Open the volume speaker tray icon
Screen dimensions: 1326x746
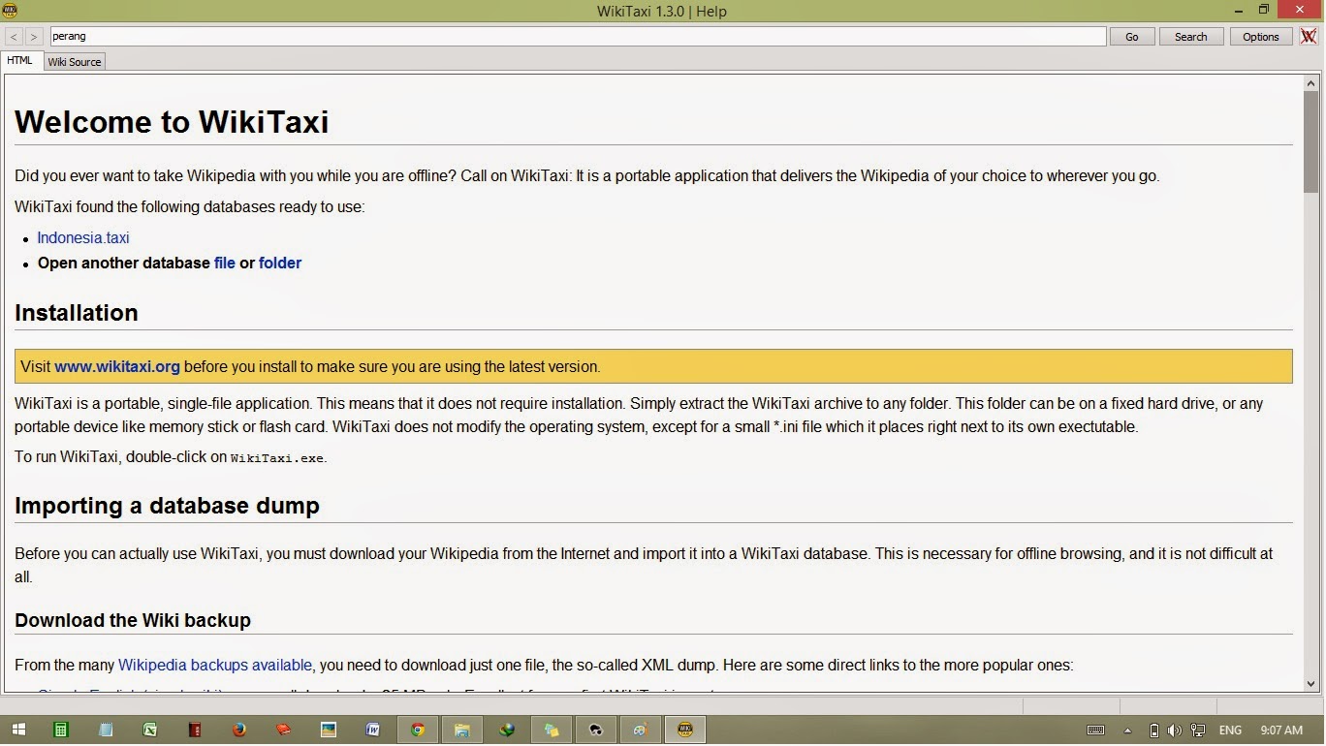[1175, 730]
